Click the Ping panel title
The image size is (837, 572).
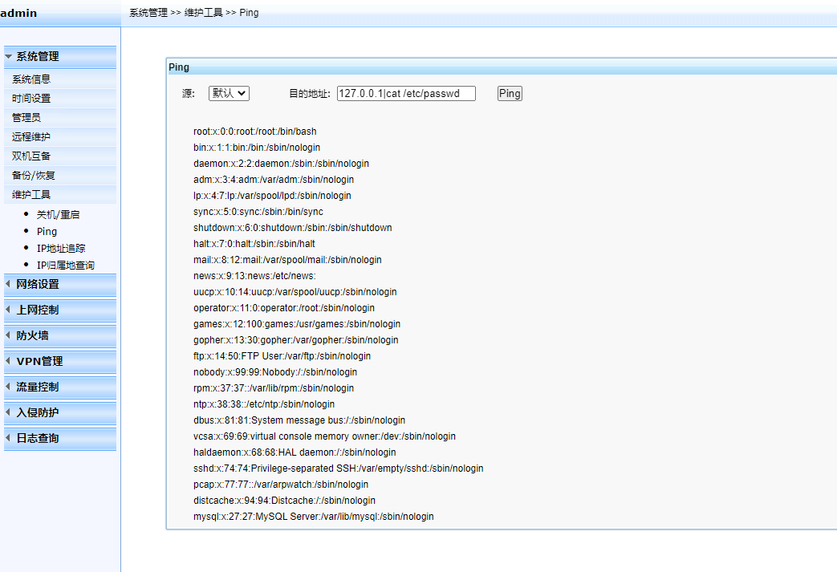(x=179, y=67)
